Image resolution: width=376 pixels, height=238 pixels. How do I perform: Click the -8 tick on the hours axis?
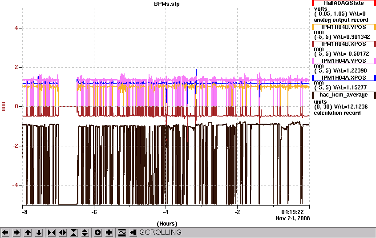pyautogui.click(x=24, y=212)
